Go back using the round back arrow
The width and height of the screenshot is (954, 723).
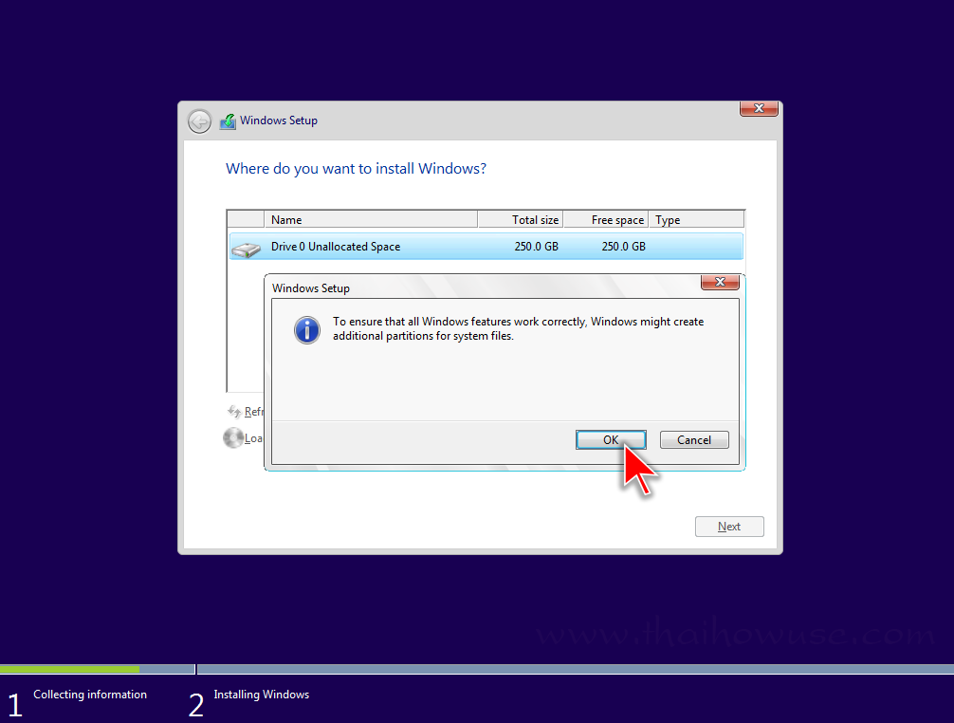point(199,121)
